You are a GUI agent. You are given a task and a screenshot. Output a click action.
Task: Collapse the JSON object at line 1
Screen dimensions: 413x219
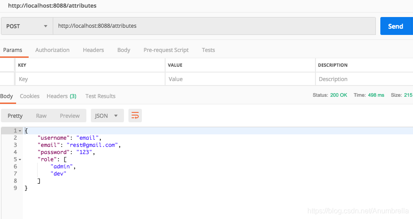click(x=20, y=131)
